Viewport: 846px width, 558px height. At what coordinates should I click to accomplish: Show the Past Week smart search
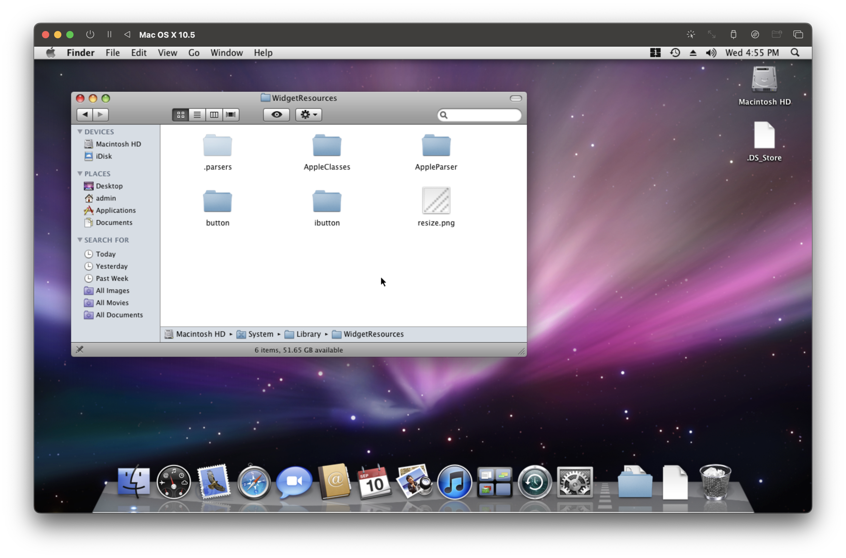tap(106, 278)
